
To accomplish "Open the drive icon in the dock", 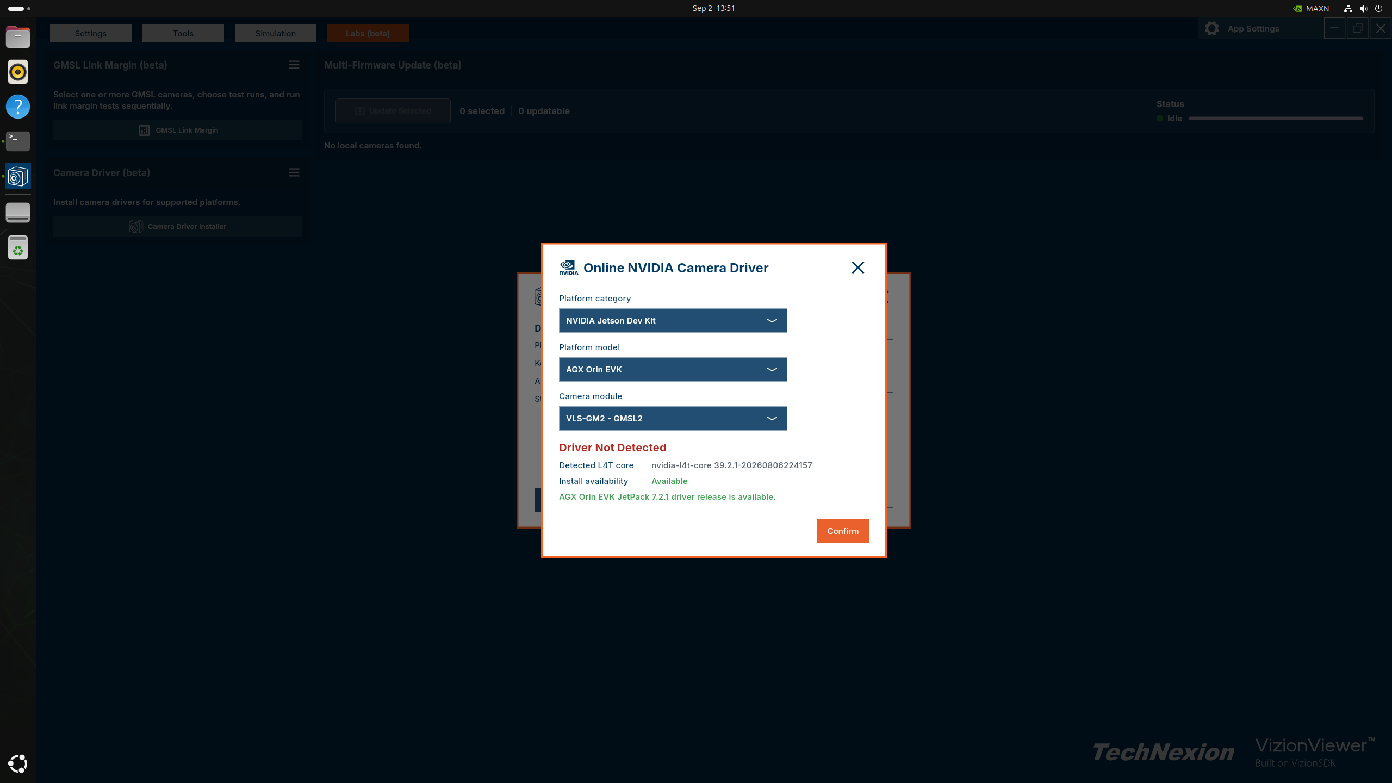I will tap(18, 213).
